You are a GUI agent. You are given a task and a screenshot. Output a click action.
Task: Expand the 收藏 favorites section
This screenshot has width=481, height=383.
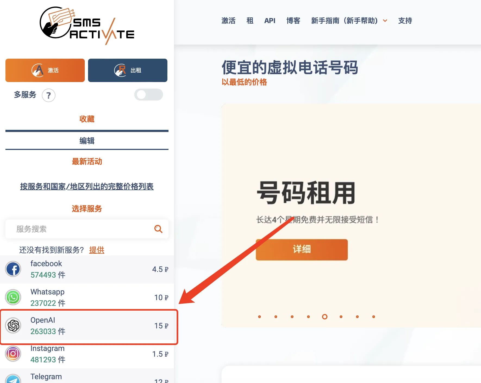pyautogui.click(x=87, y=119)
